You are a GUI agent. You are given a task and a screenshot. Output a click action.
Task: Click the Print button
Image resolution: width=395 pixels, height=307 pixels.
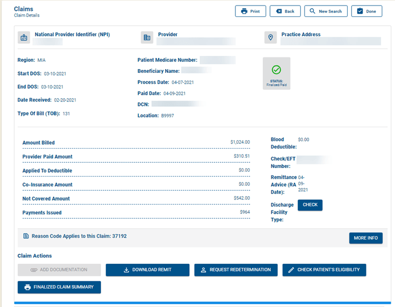coord(251,12)
